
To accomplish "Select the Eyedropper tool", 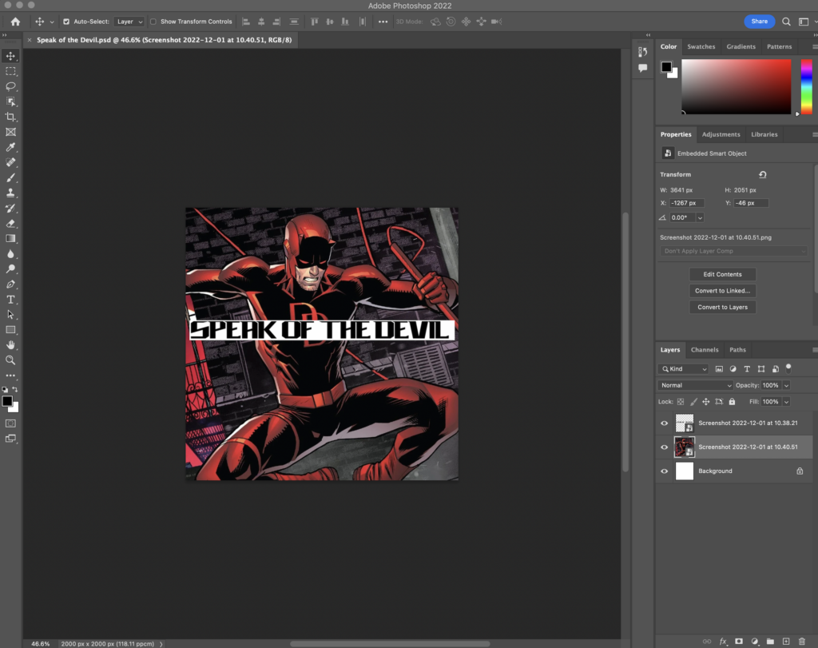I will tap(11, 147).
